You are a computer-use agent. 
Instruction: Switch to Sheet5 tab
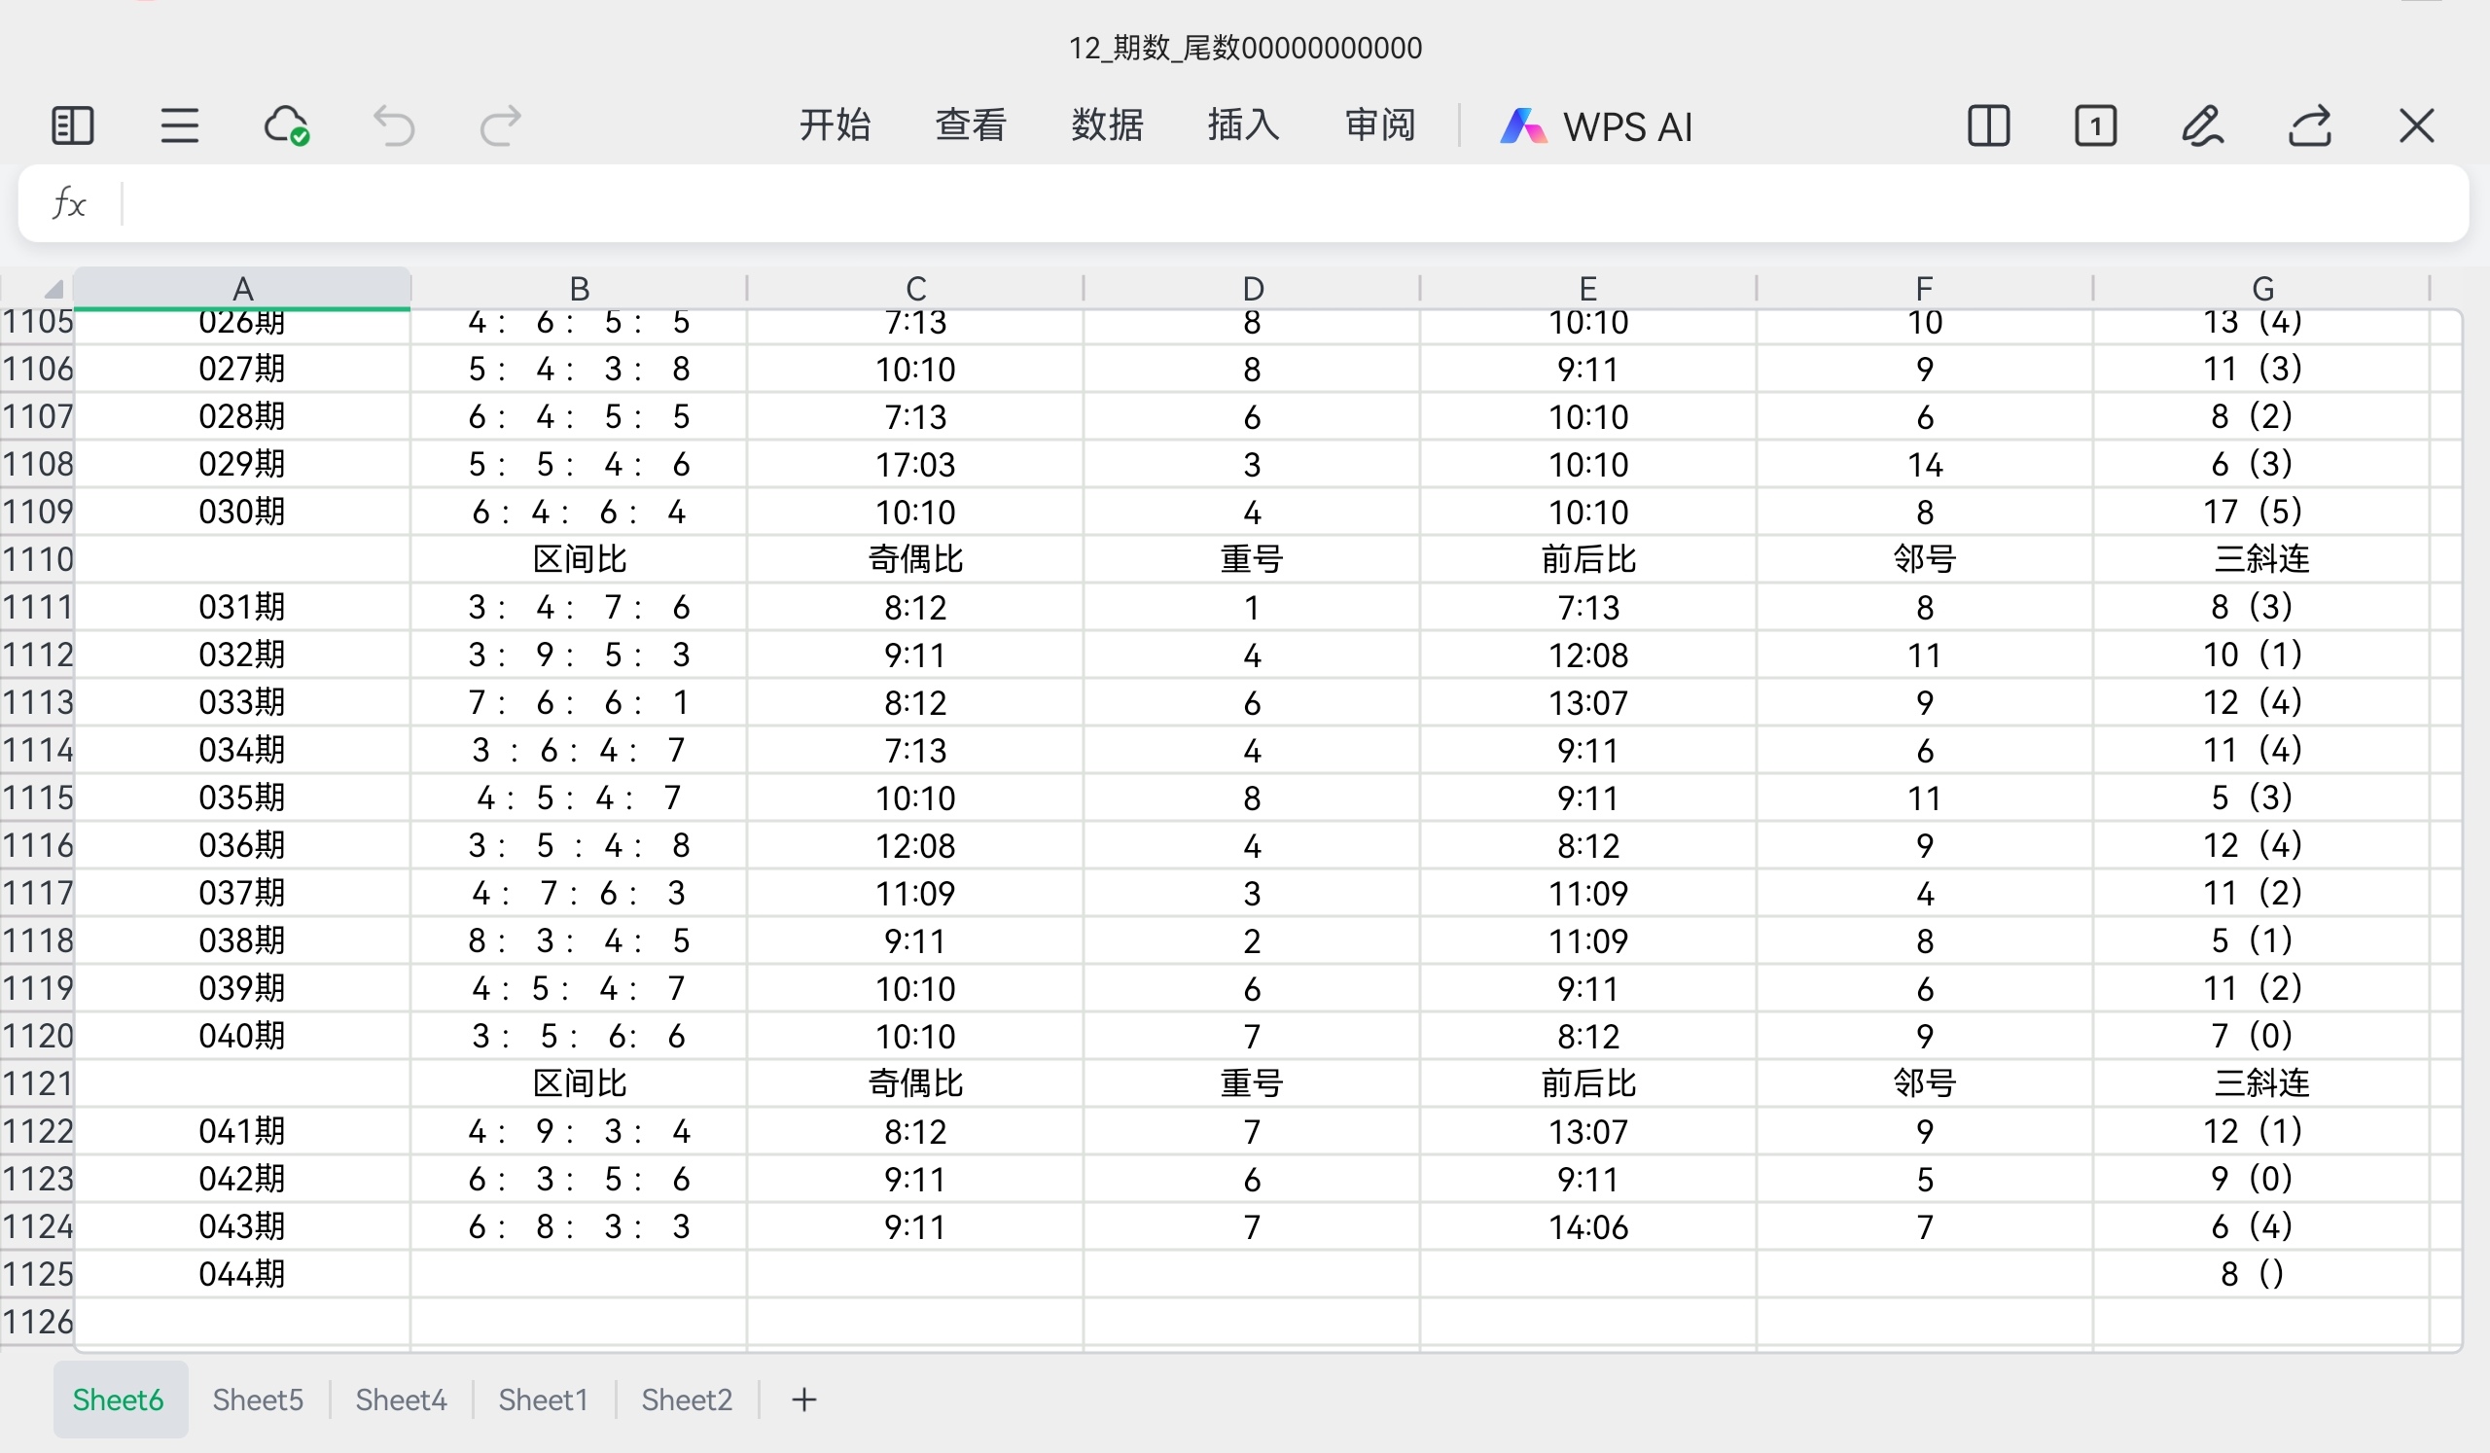click(258, 1400)
